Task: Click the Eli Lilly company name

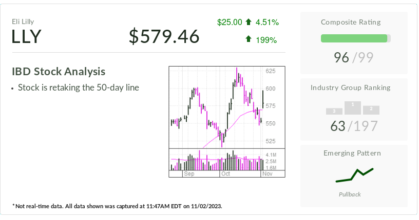Action: pyautogui.click(x=23, y=21)
